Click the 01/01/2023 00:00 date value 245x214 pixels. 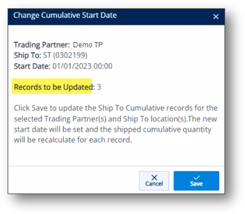(x=82, y=66)
